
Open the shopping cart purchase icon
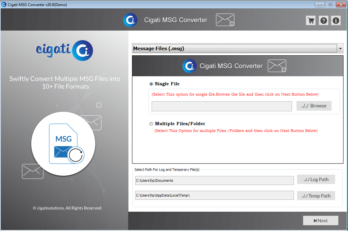[x=311, y=21]
